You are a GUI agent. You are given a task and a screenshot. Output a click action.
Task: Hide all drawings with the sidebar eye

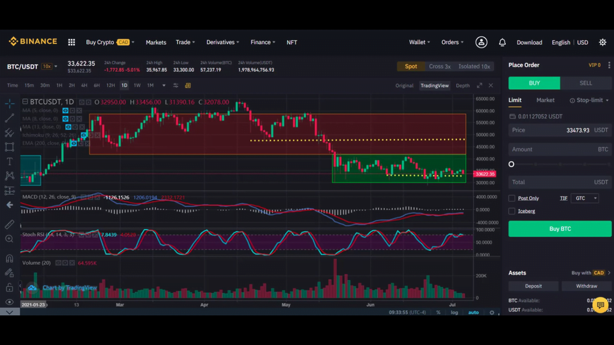(10, 302)
